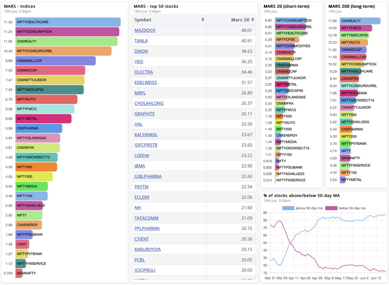389x285 pixels.
Task: Select the NIFTYHEALTHCARE bar in MARS Indices
Action: tap(68, 22)
